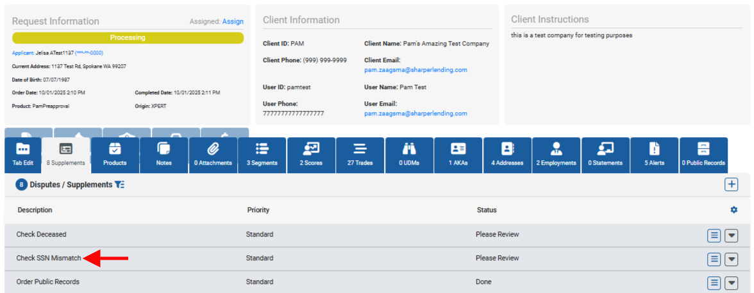This screenshot has width=754, height=293.
Task: Click Standard priority in Order Public Records row
Action: click(x=260, y=281)
